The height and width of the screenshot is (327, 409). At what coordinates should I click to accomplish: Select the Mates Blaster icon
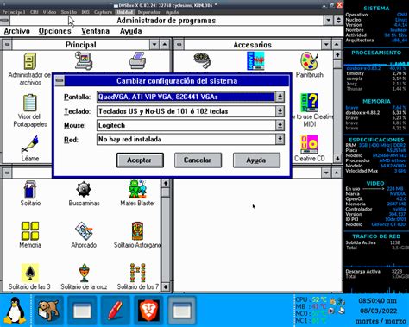click(x=137, y=189)
